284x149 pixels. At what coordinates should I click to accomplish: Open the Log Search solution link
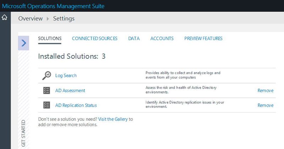click(x=66, y=75)
